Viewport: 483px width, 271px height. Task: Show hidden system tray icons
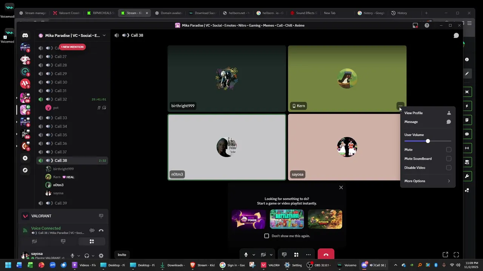click(x=395, y=265)
